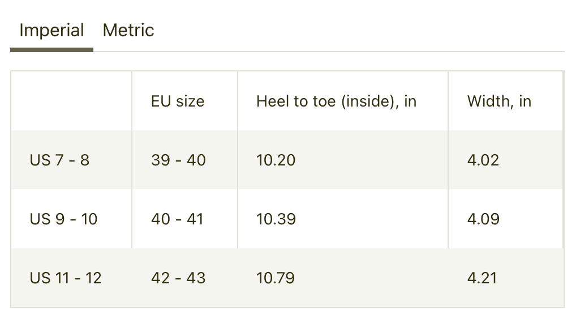Click the Width, in column header
The image size is (576, 323).
499,101
